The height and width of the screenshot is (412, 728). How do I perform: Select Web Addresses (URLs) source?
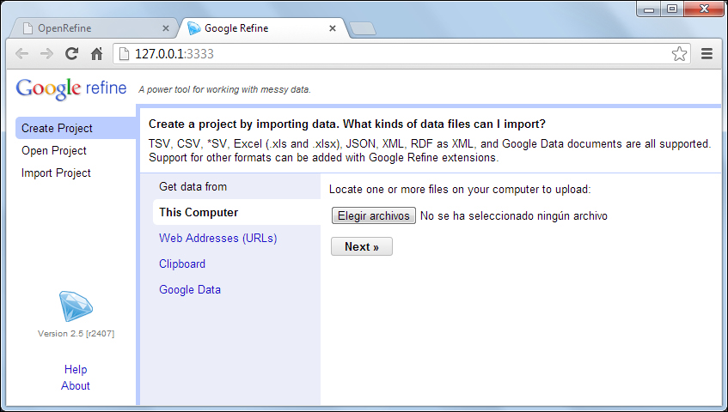pyautogui.click(x=217, y=239)
